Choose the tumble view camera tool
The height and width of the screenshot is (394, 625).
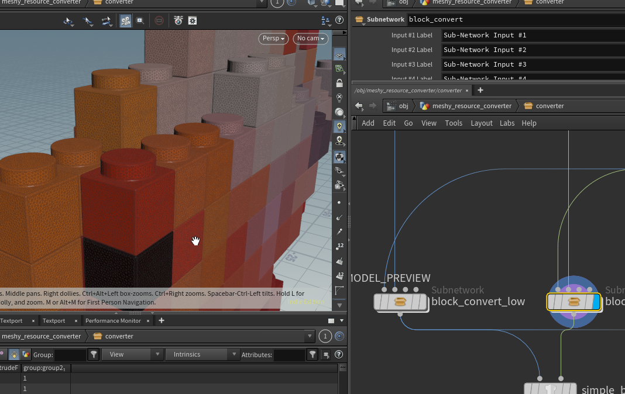pyautogui.click(x=106, y=20)
